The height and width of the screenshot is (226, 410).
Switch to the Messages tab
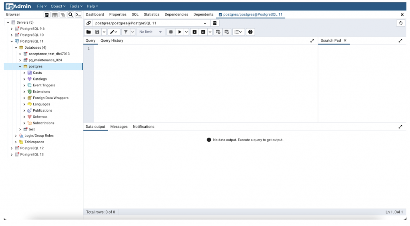tap(119, 126)
